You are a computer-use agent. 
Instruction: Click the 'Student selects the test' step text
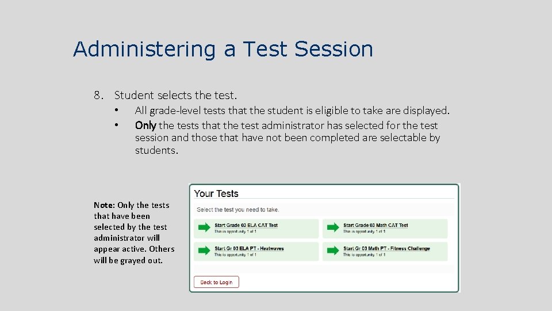175,95
